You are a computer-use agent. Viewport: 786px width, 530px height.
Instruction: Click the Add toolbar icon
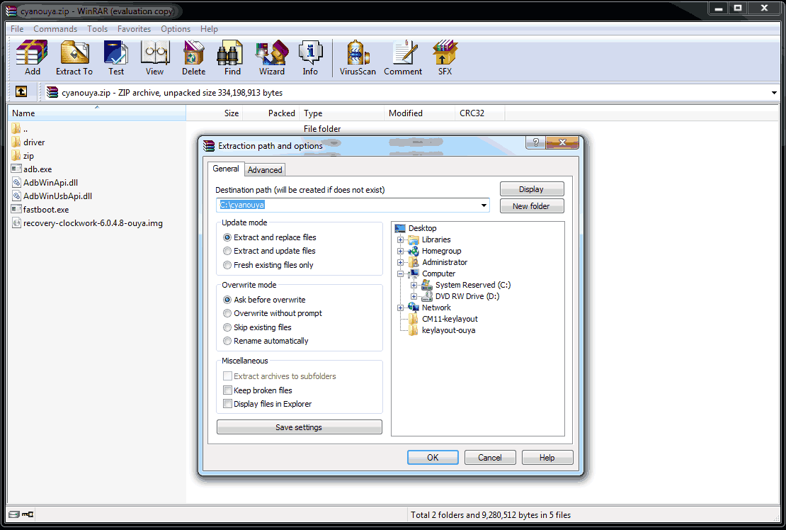[x=32, y=57]
